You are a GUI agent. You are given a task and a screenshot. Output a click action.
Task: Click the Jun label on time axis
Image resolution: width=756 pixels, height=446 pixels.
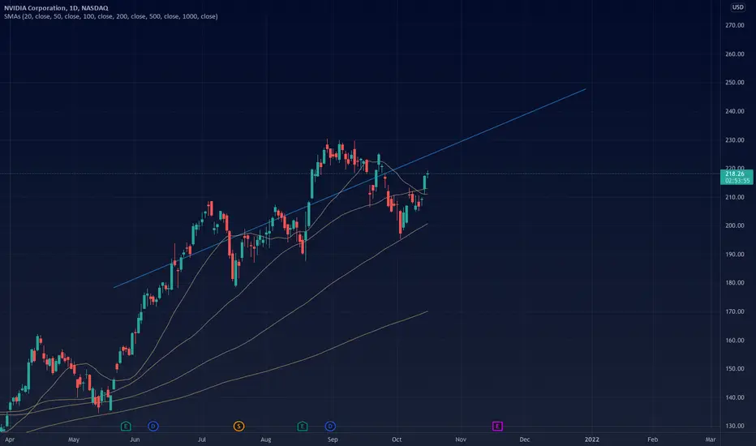[x=135, y=440]
